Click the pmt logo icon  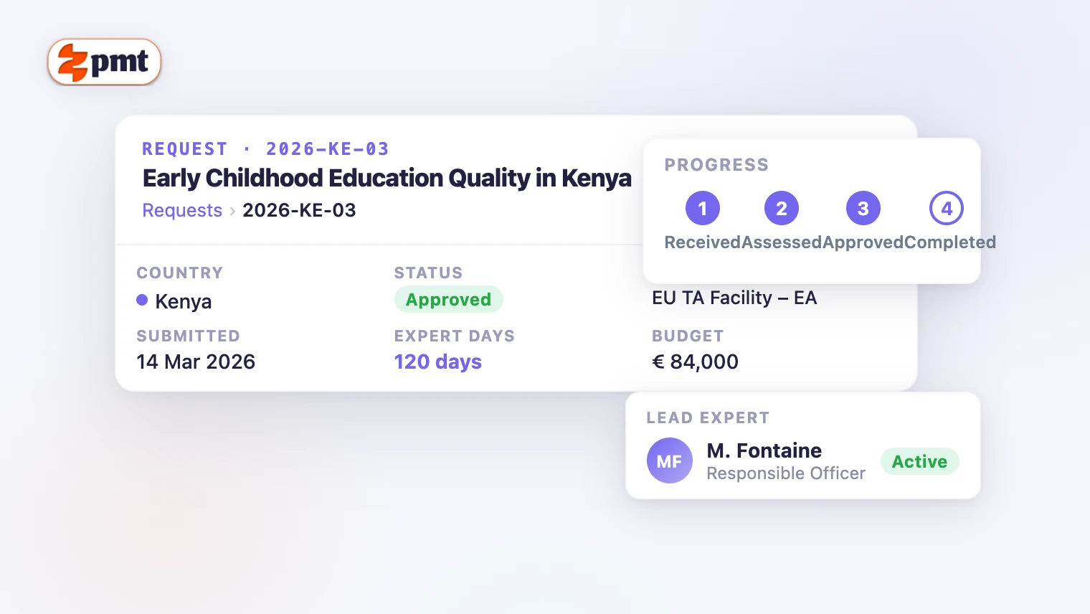click(x=72, y=62)
